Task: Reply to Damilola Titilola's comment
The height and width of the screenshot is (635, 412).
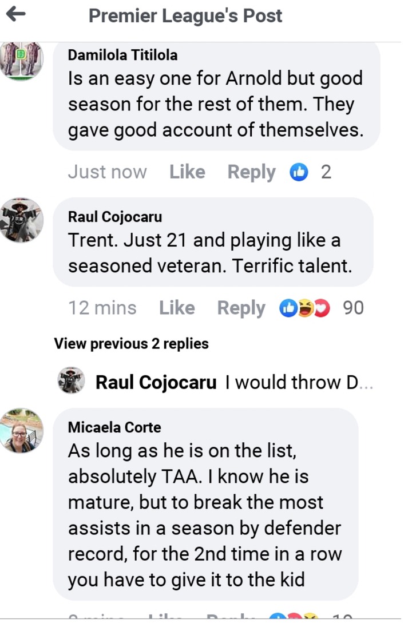Action: (251, 172)
